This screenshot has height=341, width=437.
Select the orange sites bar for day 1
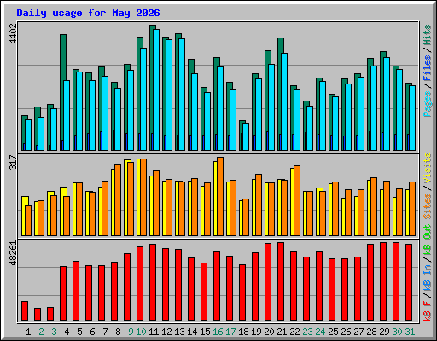[28, 221]
